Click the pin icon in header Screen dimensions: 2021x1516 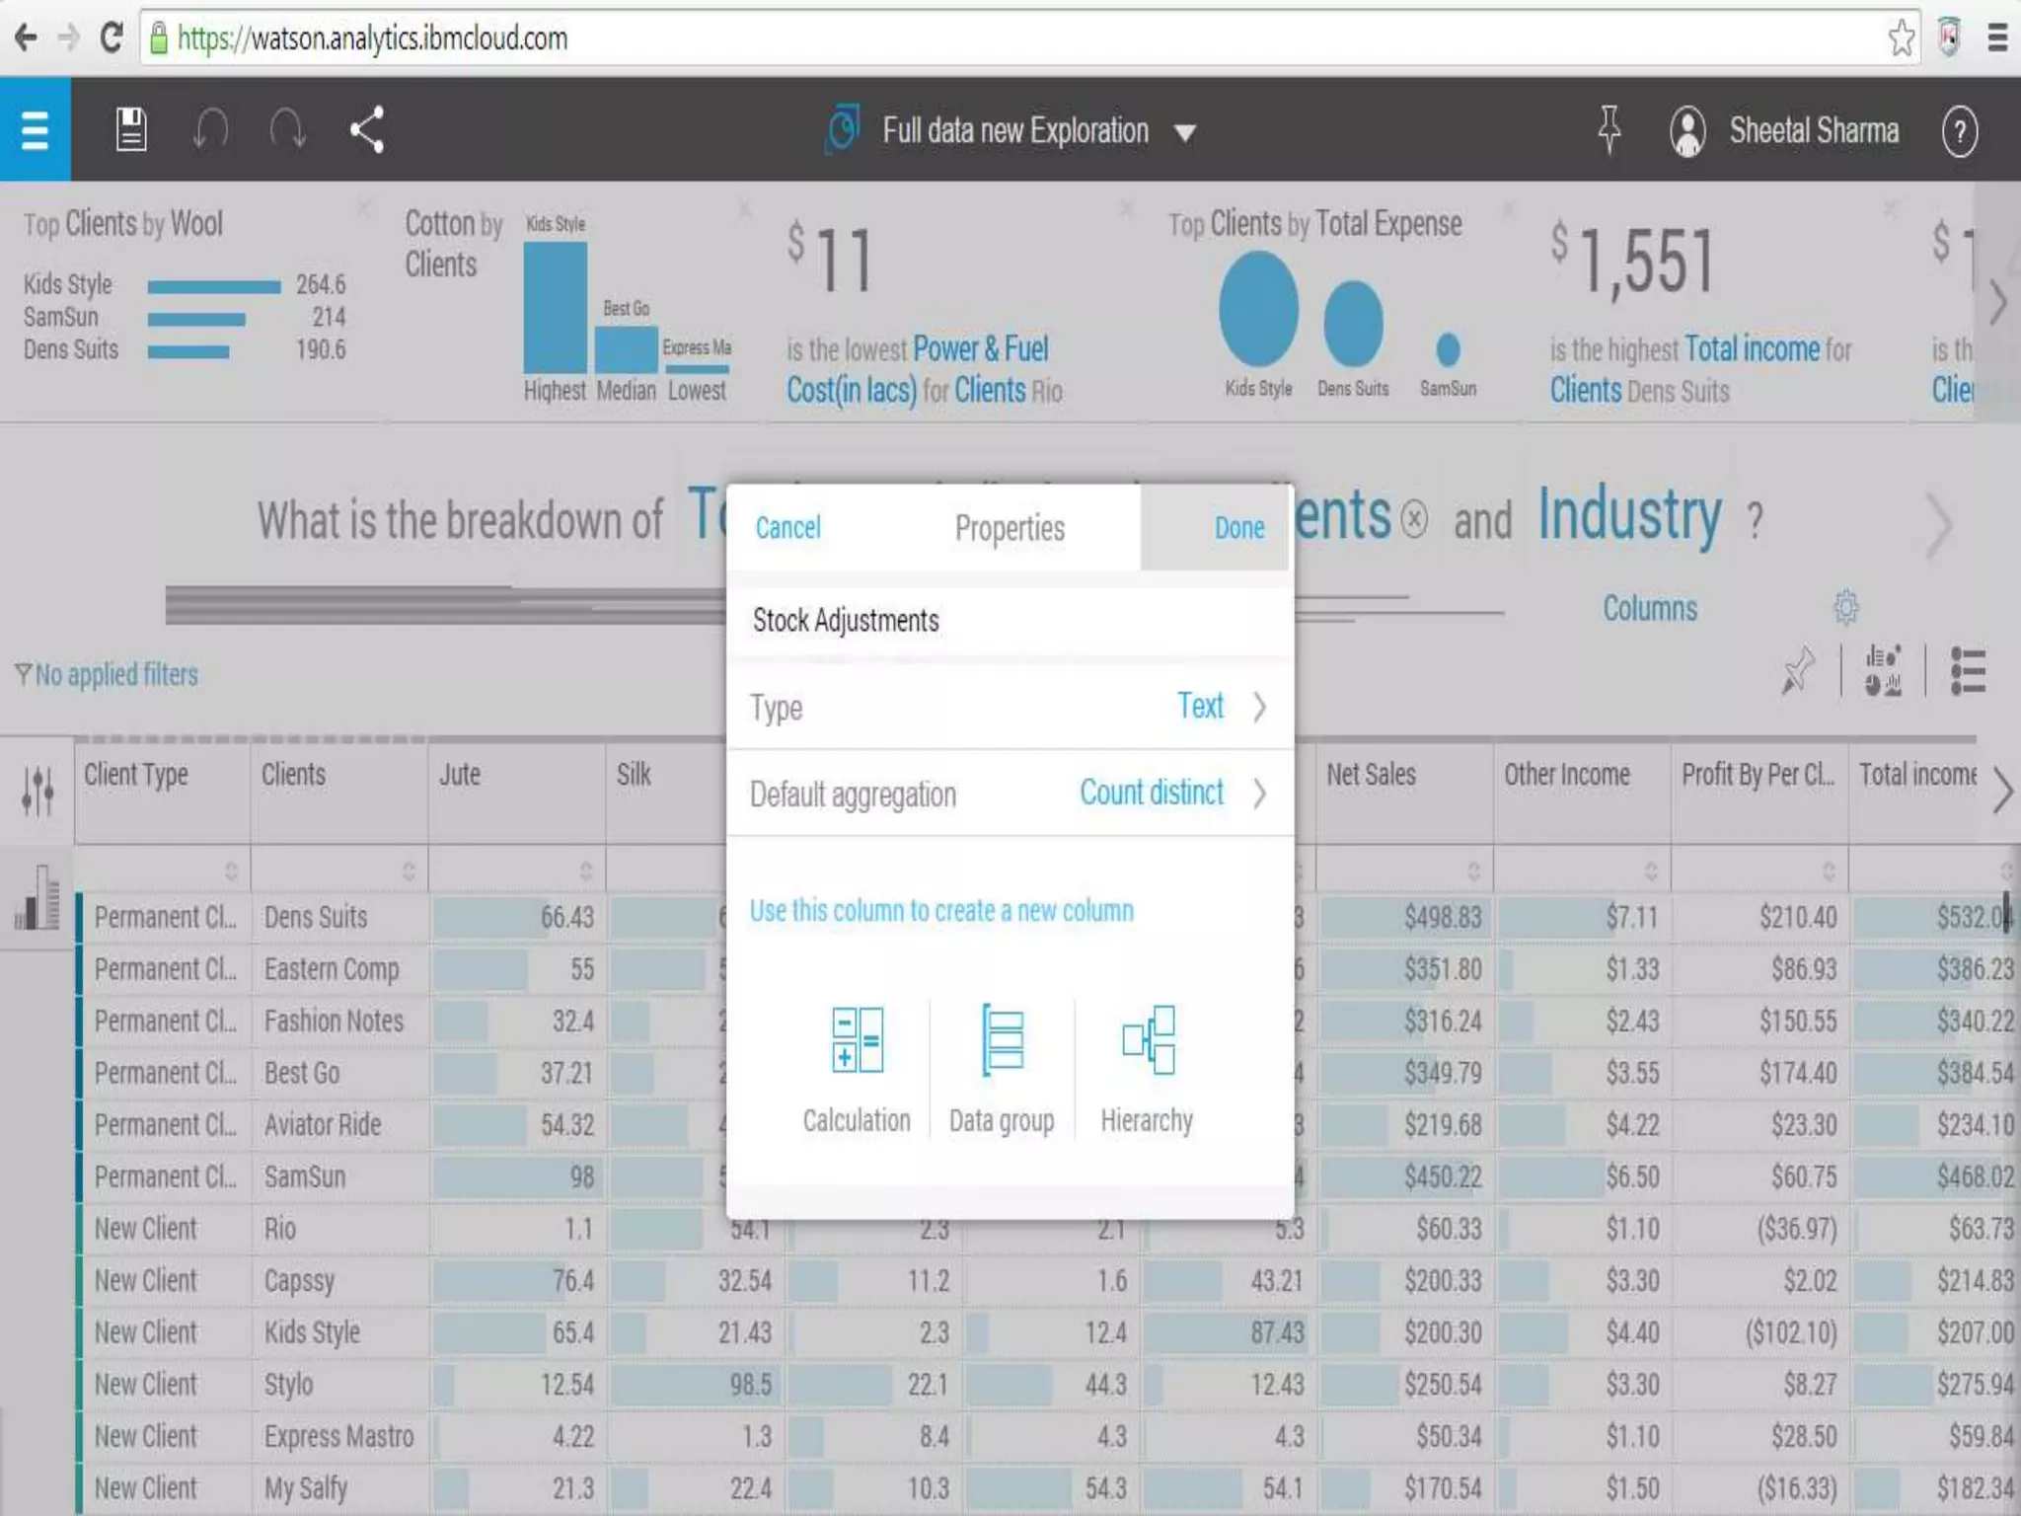click(x=1609, y=129)
